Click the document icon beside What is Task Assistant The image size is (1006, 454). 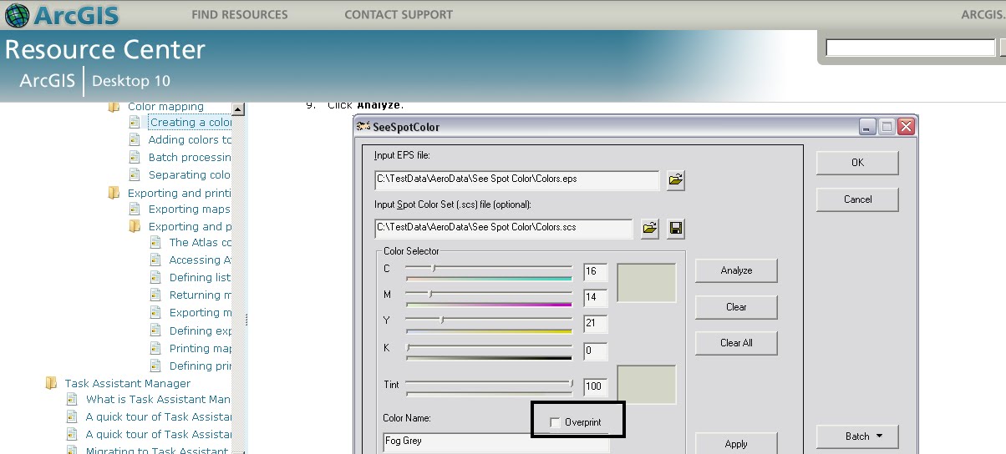(x=72, y=399)
